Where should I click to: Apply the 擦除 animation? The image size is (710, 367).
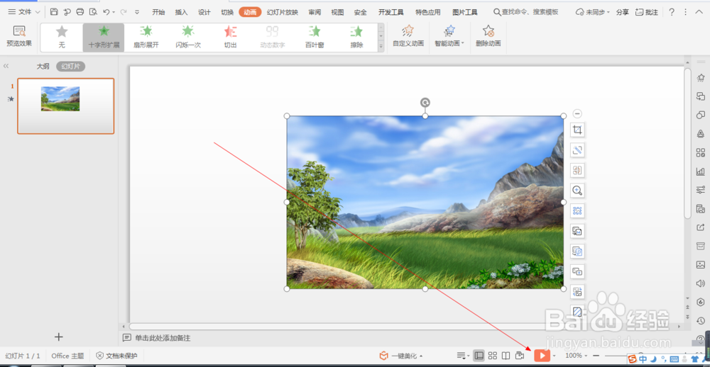coord(357,37)
